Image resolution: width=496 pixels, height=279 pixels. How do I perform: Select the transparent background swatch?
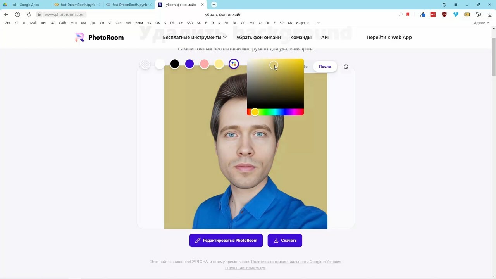coord(145,64)
